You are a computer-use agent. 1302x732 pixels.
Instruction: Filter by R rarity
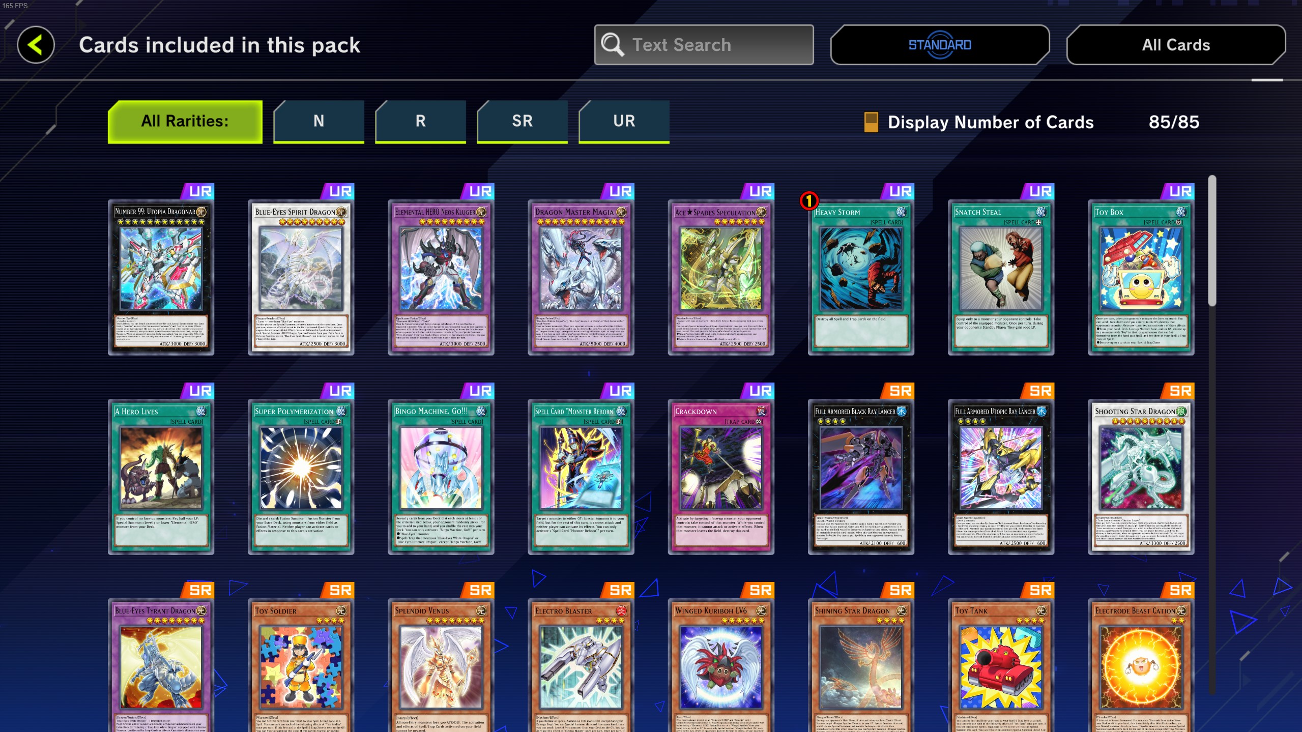click(420, 122)
